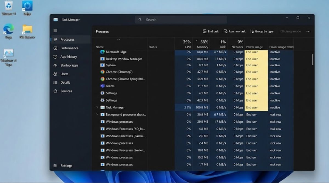Click the 100,8 MB memory cell
This screenshot has height=183, width=329.
[201, 107]
